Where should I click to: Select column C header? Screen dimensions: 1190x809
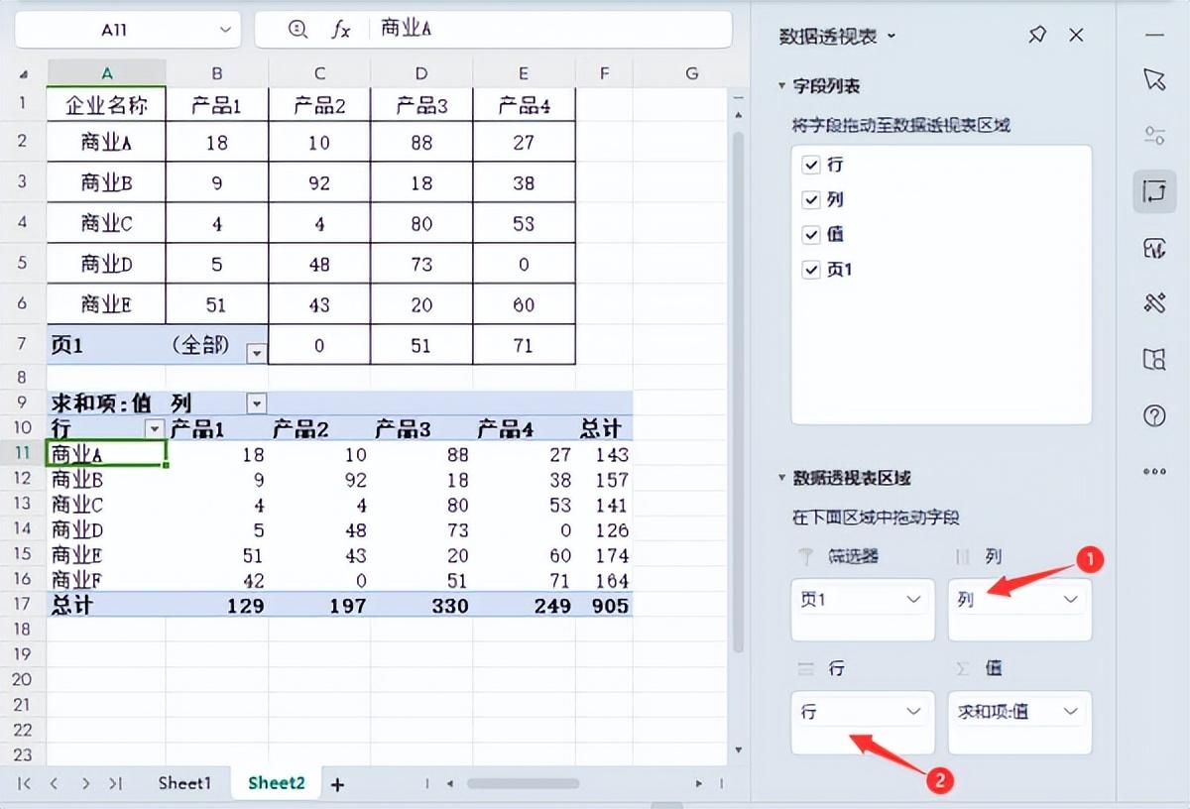(x=319, y=73)
